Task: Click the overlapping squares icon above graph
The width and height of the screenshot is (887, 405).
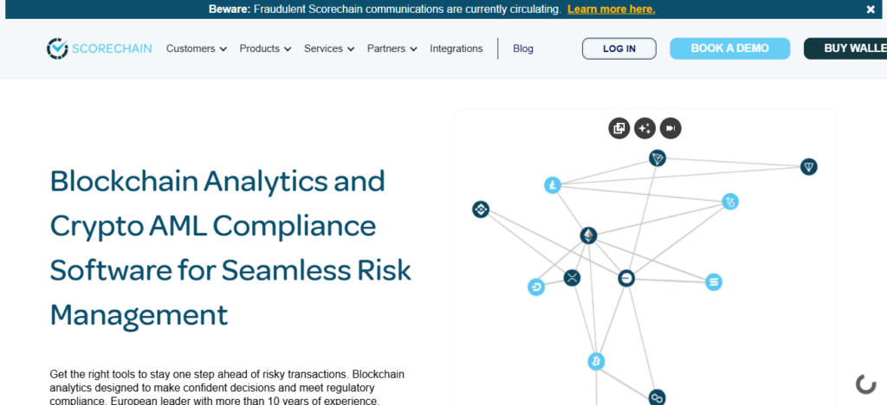Action: pyautogui.click(x=618, y=129)
